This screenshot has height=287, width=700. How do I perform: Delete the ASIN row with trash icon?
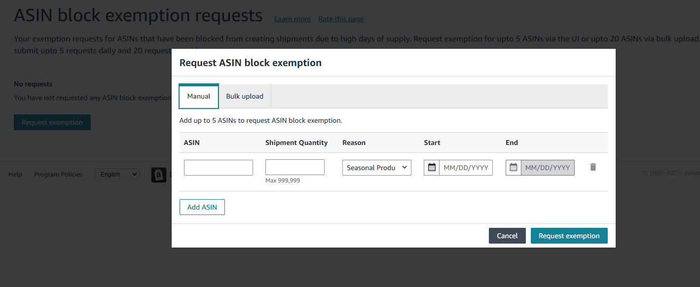pos(593,167)
